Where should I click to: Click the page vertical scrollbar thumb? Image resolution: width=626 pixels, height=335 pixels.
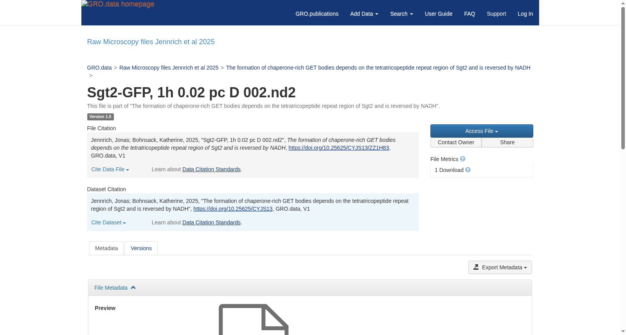[x=623, y=78]
